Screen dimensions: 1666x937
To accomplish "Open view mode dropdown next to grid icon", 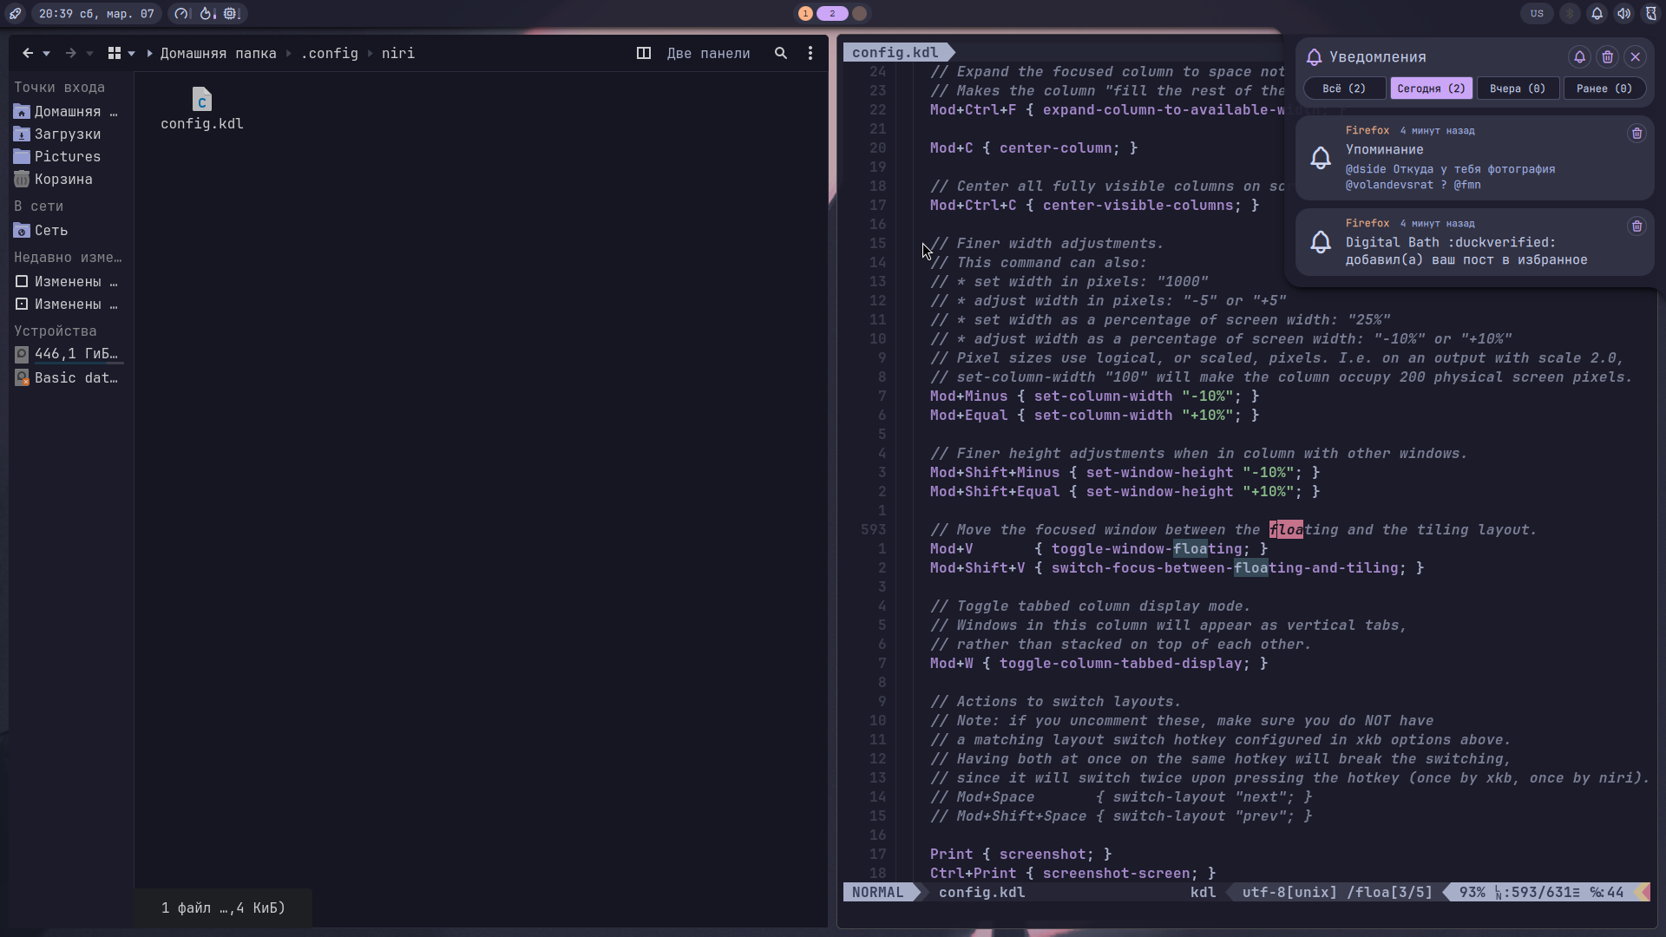I will (132, 54).
